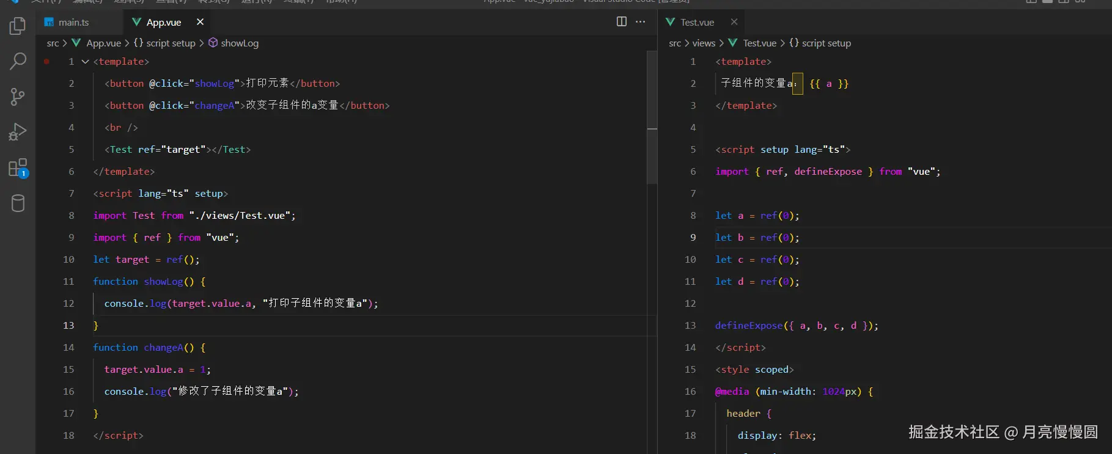Click function showLog declaration on line 11
The width and height of the screenshot is (1112, 454).
[149, 282]
